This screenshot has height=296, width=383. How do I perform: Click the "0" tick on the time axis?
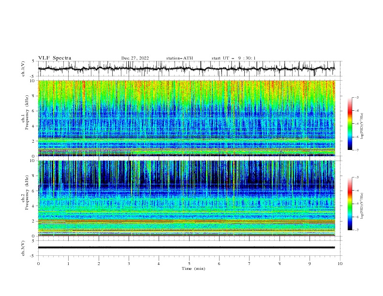point(38,264)
